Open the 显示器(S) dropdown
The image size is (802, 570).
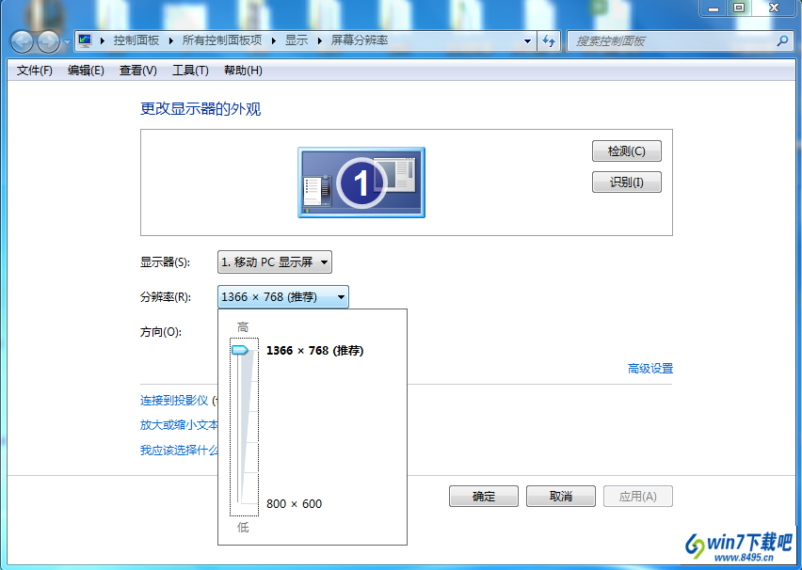click(x=275, y=262)
